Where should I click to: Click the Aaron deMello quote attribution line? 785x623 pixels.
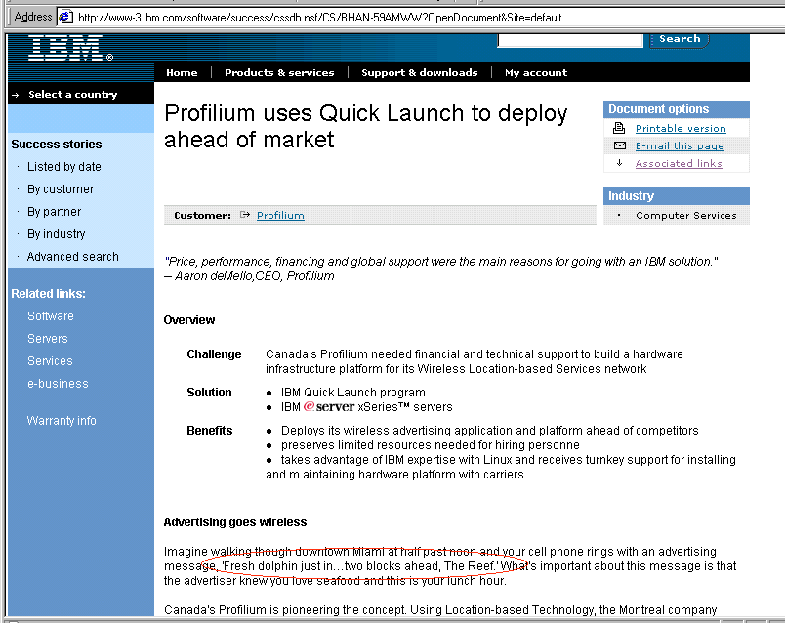point(249,276)
